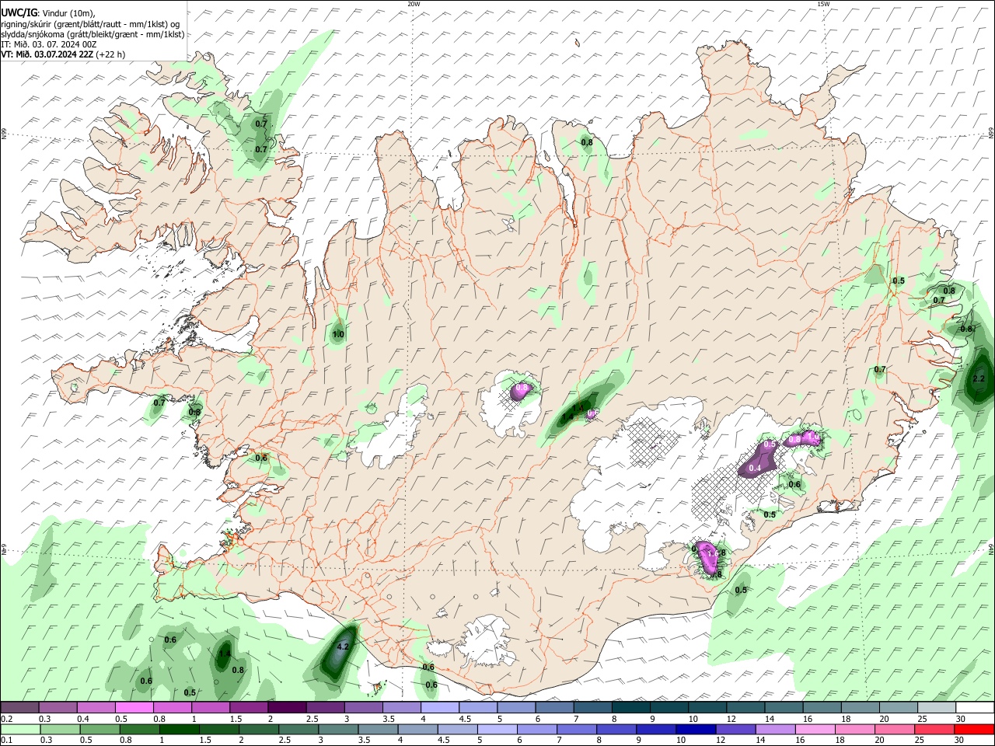Screen dimensions: 995x746
Task: Click the 20W longitude label
Action: click(x=414, y=4)
